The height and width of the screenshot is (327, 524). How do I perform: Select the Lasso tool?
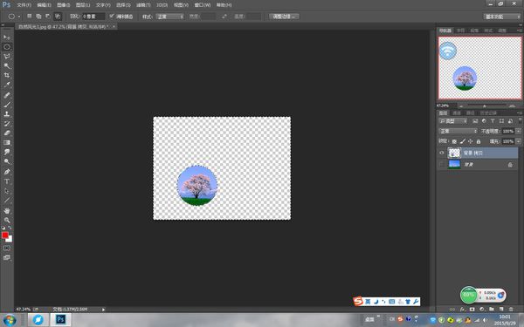coord(7,57)
